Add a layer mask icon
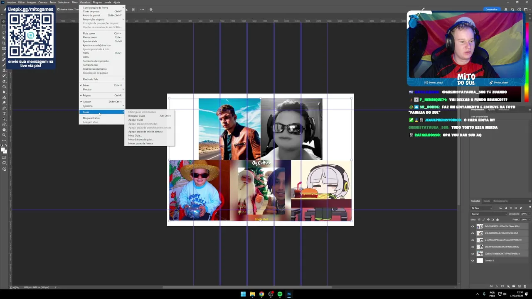This screenshot has width=532, height=299. [x=502, y=286]
